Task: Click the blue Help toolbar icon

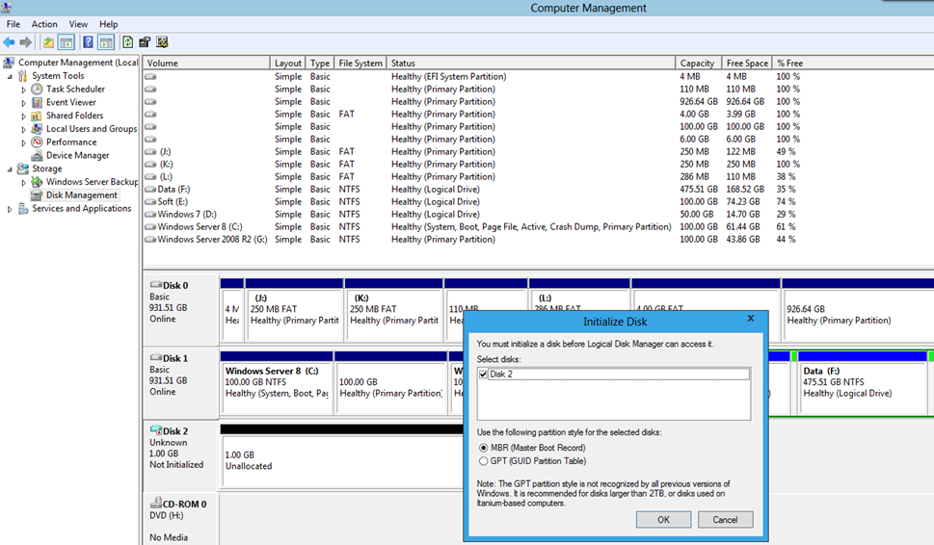Action: click(x=88, y=42)
